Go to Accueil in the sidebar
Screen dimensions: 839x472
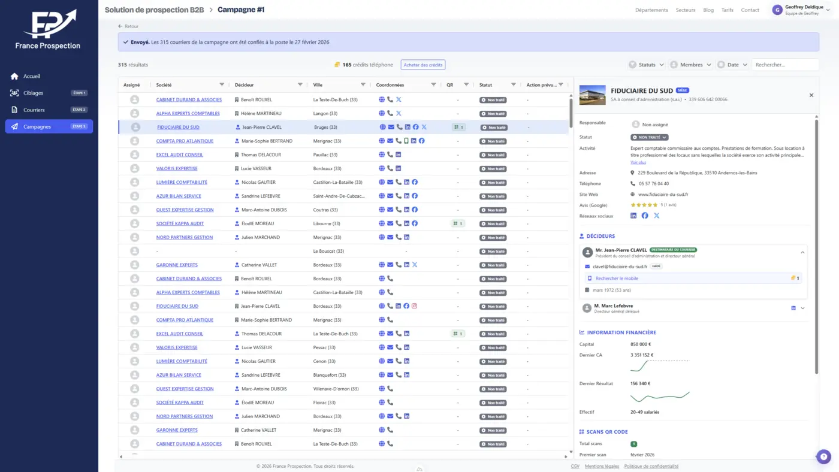pyautogui.click(x=32, y=77)
